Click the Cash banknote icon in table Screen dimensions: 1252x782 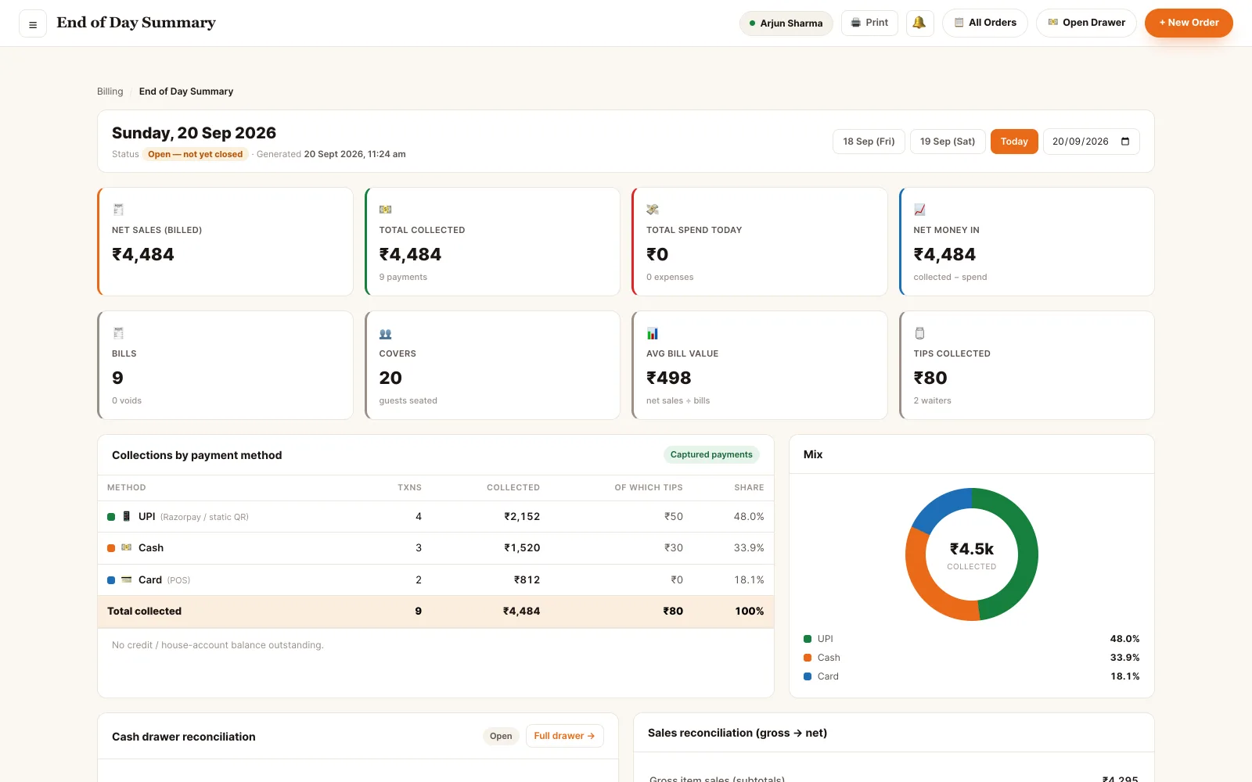pyautogui.click(x=127, y=547)
